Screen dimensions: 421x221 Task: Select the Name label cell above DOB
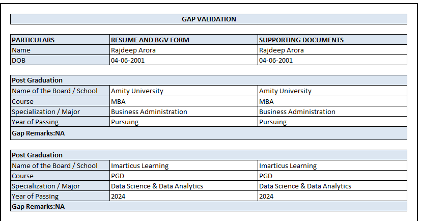(x=60, y=50)
